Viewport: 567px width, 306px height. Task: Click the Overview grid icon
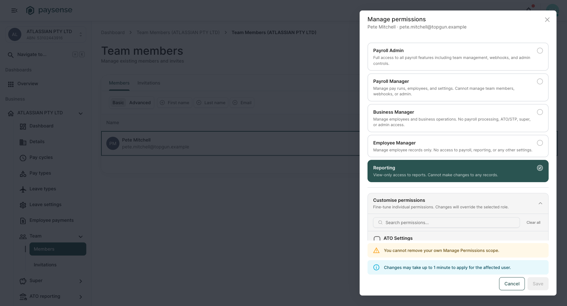(x=11, y=84)
